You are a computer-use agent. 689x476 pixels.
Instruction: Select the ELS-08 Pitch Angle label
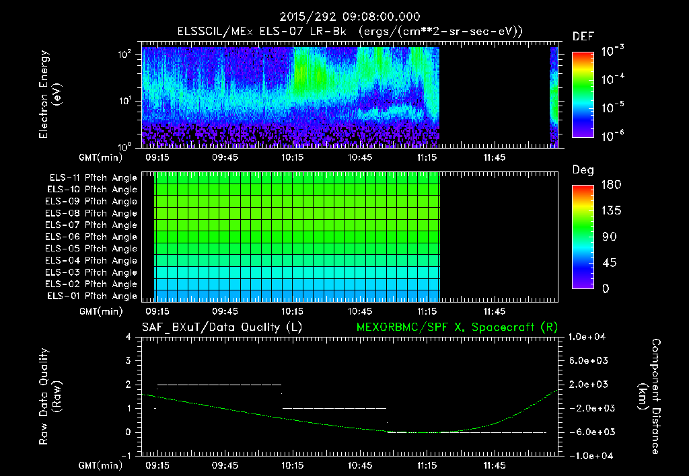click(91, 213)
